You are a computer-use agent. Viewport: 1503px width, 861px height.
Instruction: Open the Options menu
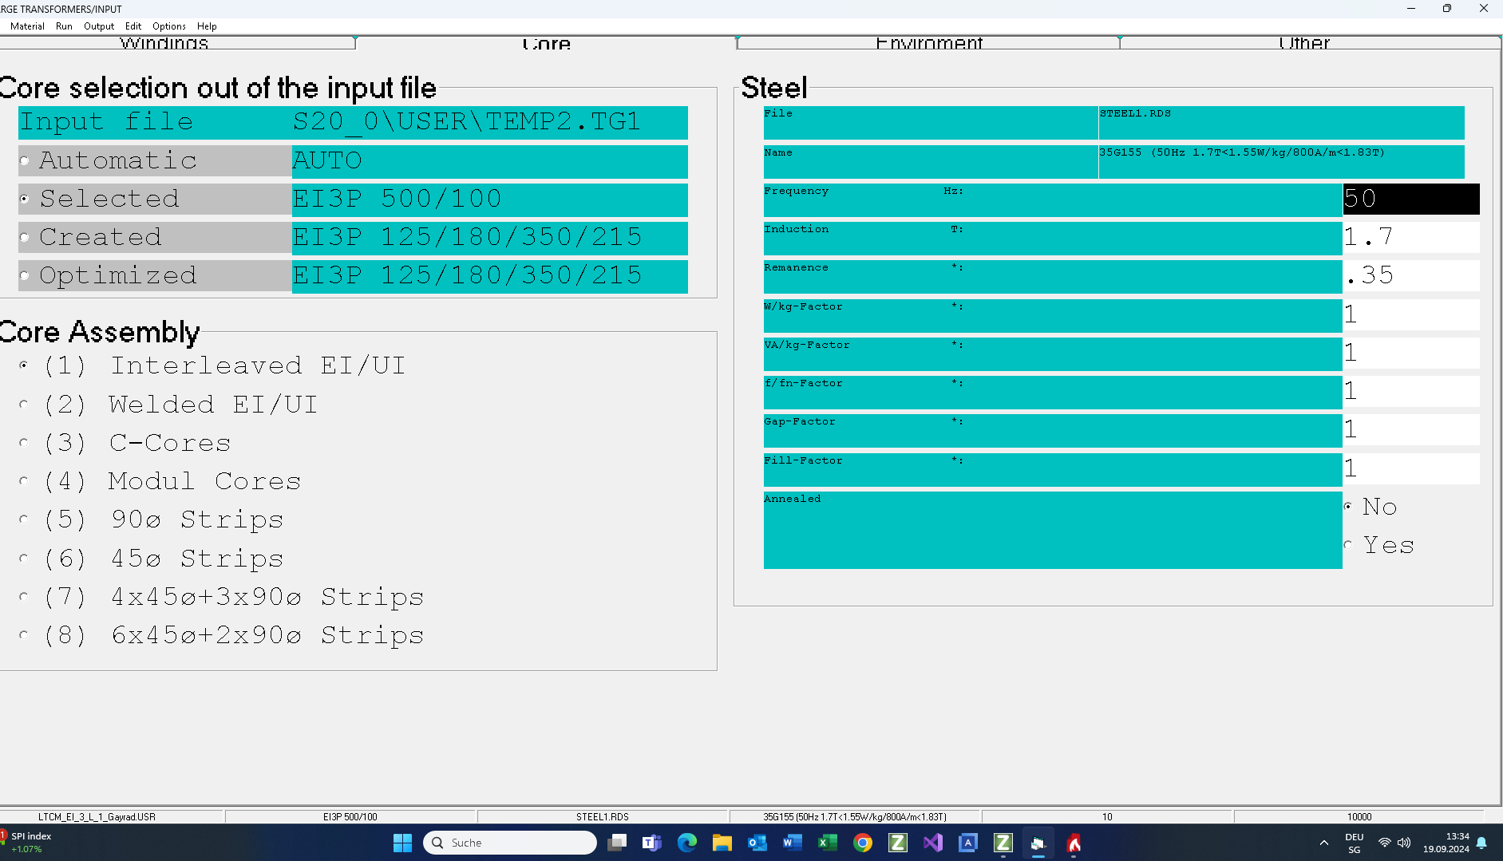(x=169, y=26)
